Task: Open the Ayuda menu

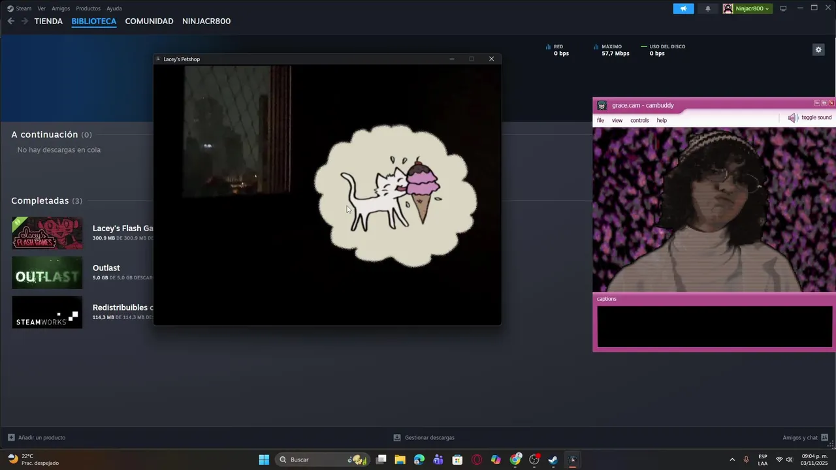Action: (x=114, y=8)
